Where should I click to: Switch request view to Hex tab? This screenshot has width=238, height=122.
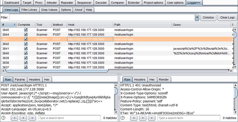[x=47, y=80]
